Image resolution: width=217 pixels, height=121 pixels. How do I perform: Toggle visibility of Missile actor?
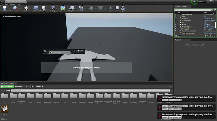click(x=175, y=25)
